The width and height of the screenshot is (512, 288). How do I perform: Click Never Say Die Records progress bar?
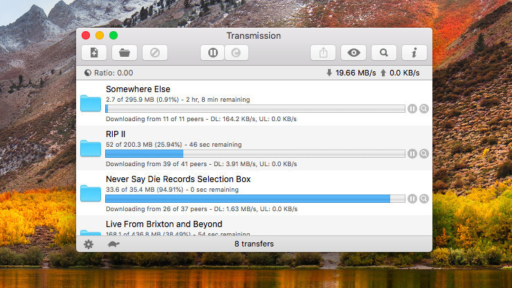255,199
